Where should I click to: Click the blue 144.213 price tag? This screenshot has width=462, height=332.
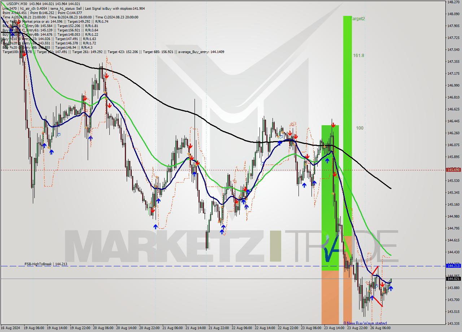pos(453,266)
